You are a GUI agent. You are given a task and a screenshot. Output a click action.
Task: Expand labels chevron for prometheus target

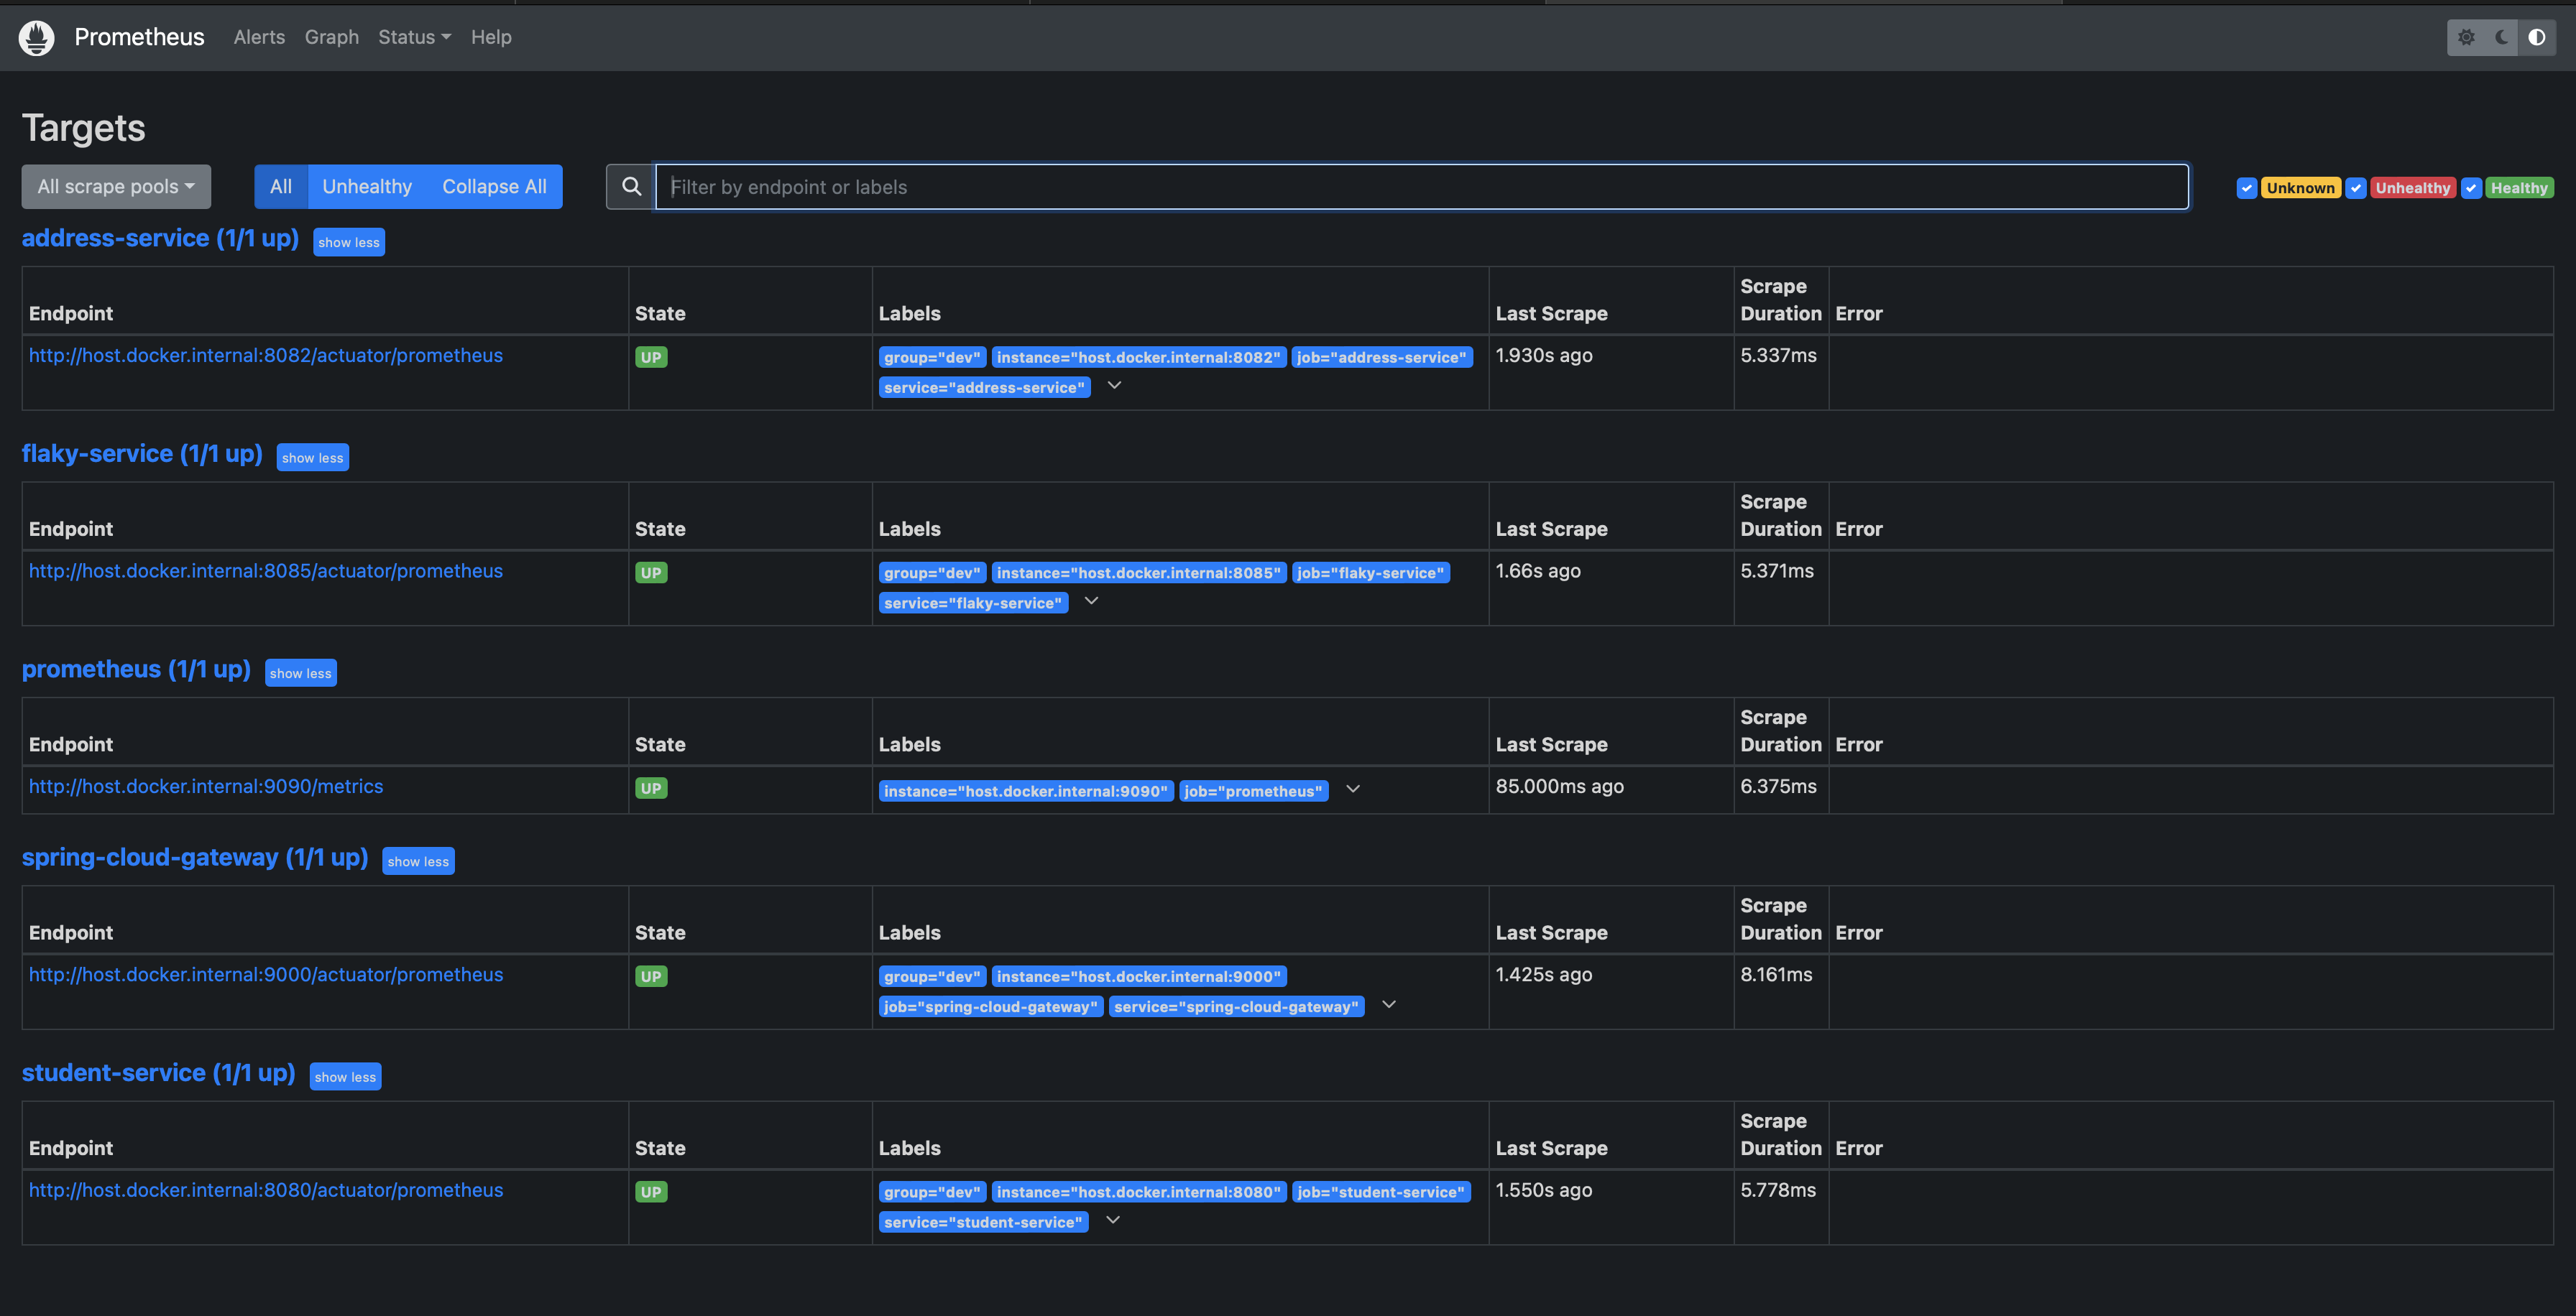pyautogui.click(x=1353, y=789)
